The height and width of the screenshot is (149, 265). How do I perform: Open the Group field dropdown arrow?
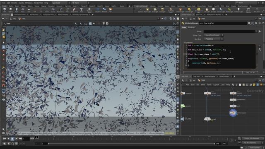[x=257, y=31]
